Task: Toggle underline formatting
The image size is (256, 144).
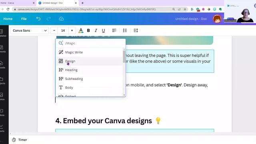Action: pos(103,30)
